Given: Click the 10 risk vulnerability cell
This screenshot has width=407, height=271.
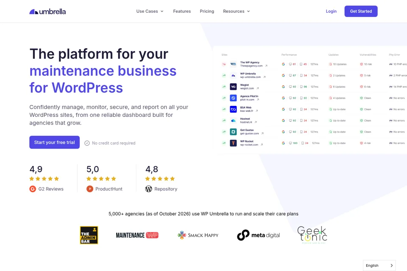Looking at the screenshot, I should pos(366,64).
